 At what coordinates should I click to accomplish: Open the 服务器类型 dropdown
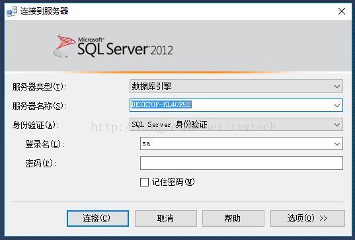point(236,86)
